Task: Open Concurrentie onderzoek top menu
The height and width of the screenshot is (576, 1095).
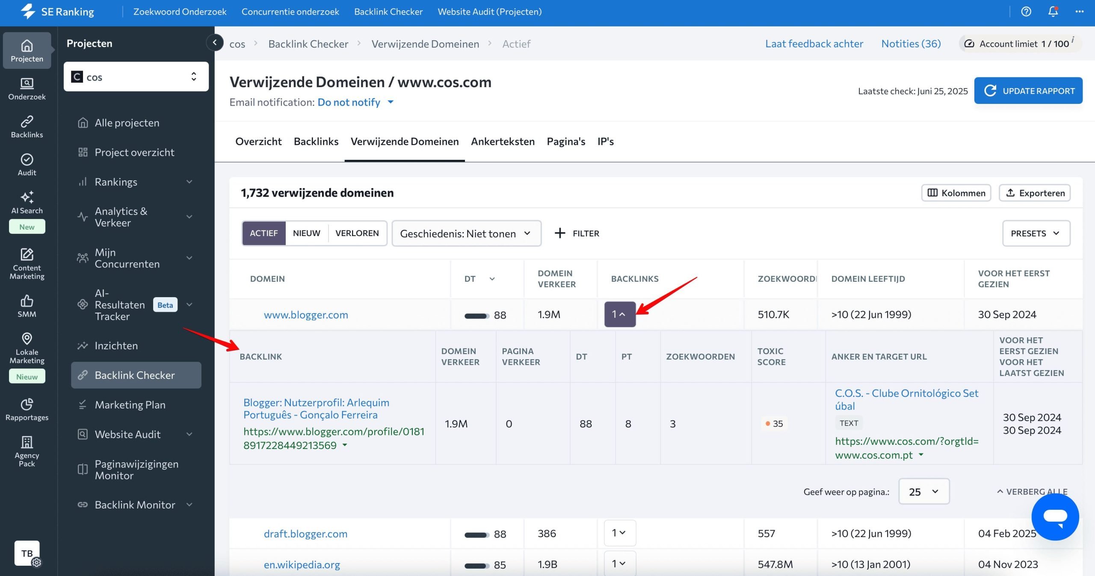Action: (x=290, y=12)
